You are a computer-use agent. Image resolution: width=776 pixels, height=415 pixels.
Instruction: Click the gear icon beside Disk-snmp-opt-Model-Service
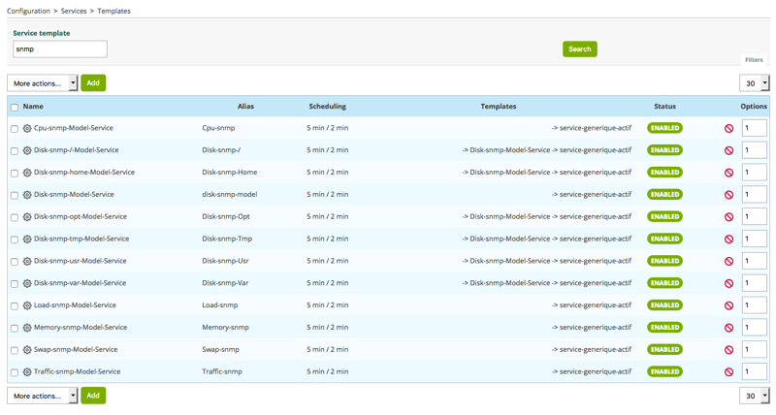[x=27, y=217]
